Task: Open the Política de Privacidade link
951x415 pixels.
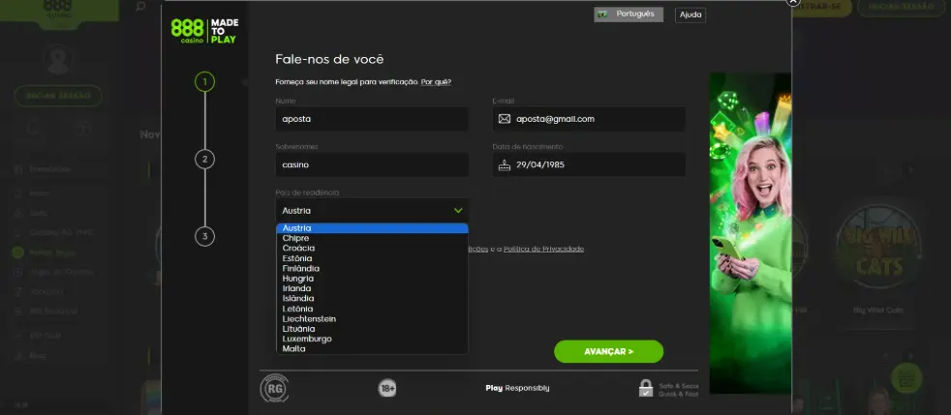Action: 543,249
